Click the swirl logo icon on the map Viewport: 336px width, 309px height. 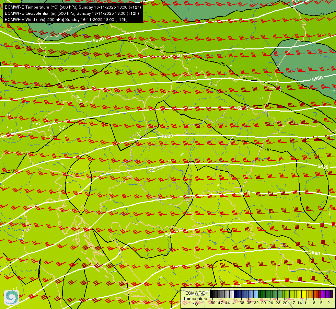(x=12, y=297)
